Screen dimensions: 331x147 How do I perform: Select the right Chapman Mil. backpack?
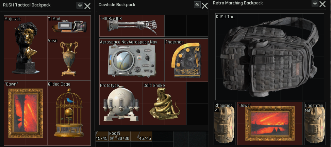coord(315,124)
